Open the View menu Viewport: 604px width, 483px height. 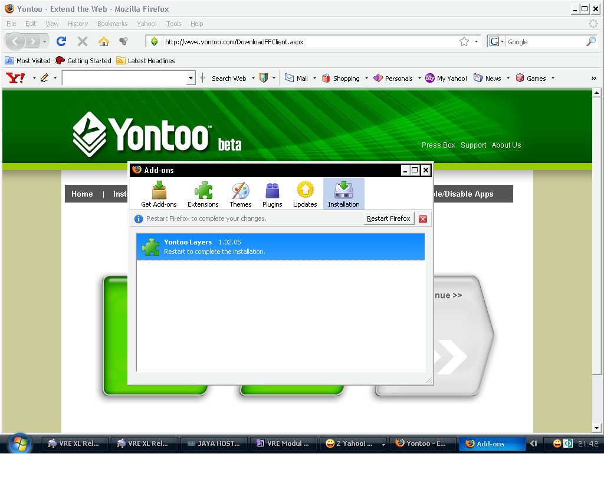[x=52, y=24]
